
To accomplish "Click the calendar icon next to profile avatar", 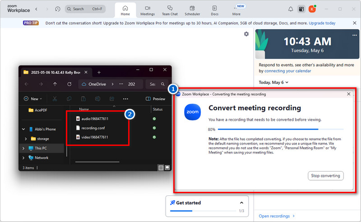I will (301, 9).
